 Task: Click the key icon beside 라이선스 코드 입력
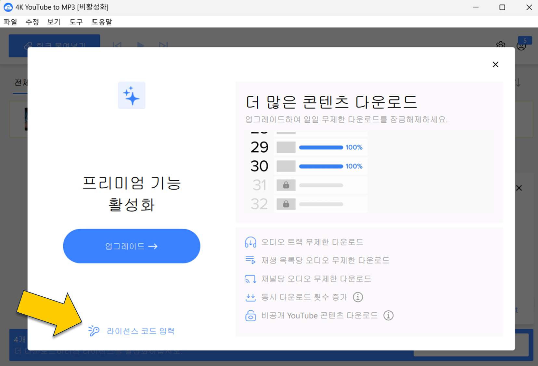(x=94, y=331)
